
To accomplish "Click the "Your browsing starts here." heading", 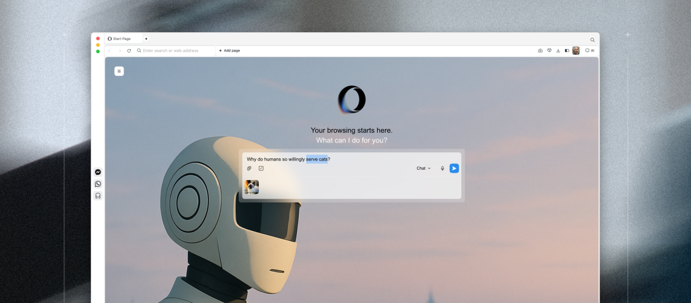I will pos(352,130).
